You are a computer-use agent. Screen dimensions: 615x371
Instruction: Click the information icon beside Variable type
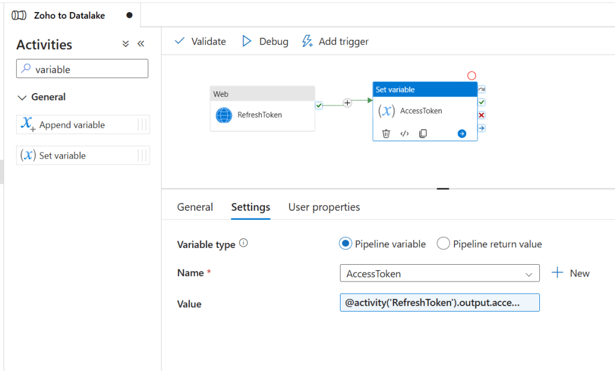(243, 244)
